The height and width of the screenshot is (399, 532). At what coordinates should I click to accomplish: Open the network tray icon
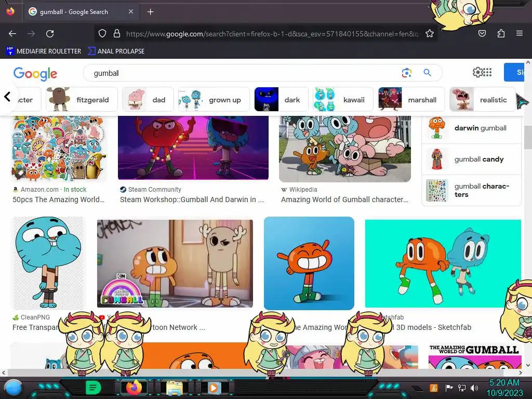pyautogui.click(x=462, y=388)
